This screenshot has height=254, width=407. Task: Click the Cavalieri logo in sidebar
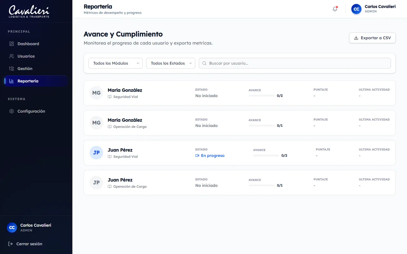click(x=29, y=11)
